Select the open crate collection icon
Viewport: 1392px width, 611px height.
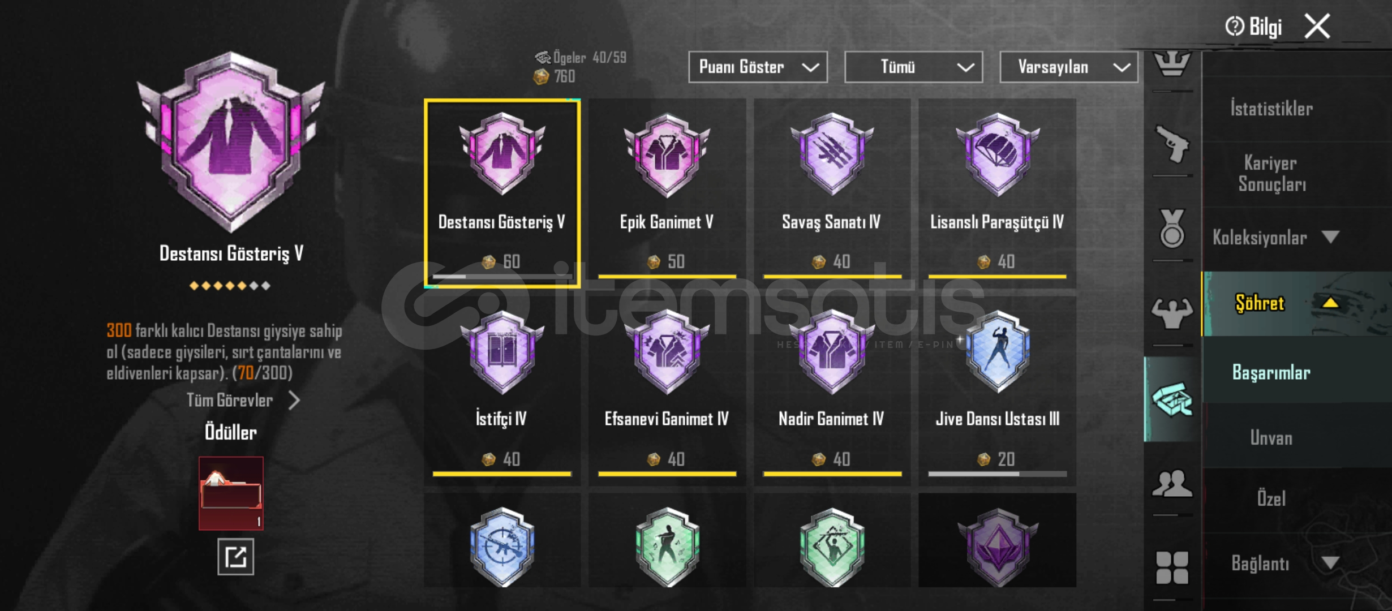[x=1172, y=399]
